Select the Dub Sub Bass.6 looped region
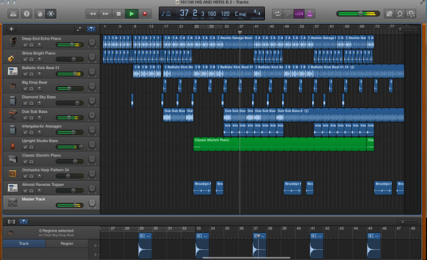427x260 pixels. pos(340,115)
